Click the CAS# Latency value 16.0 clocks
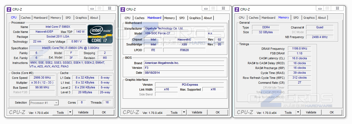This screenshot has width=352, height=124. [x=299, y=58]
